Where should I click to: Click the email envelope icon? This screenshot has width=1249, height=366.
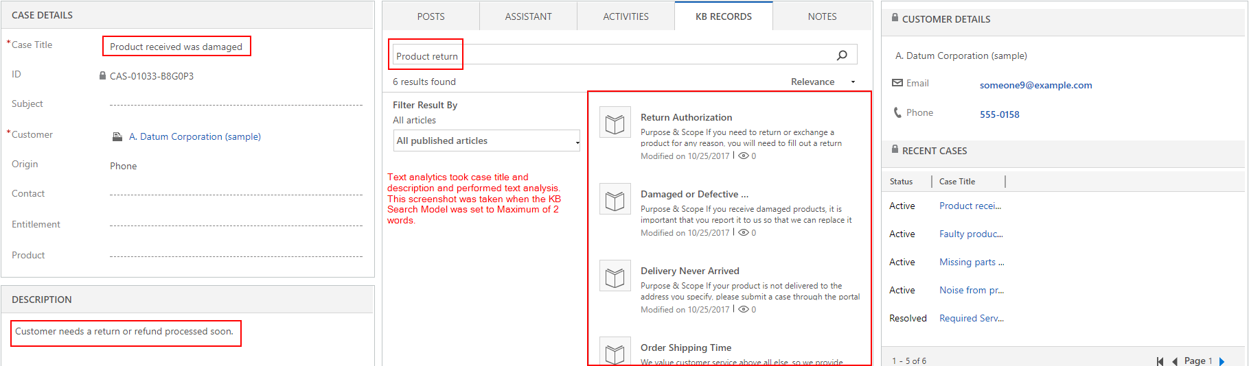click(897, 83)
